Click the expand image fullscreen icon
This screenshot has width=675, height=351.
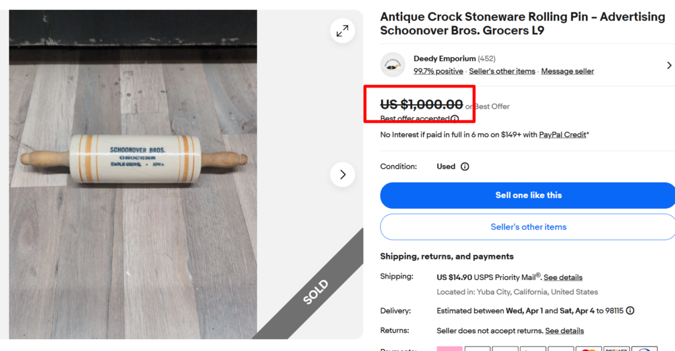tap(342, 30)
